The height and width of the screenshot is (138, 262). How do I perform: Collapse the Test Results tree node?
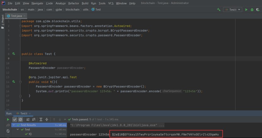pyautogui.click(x=14, y=125)
